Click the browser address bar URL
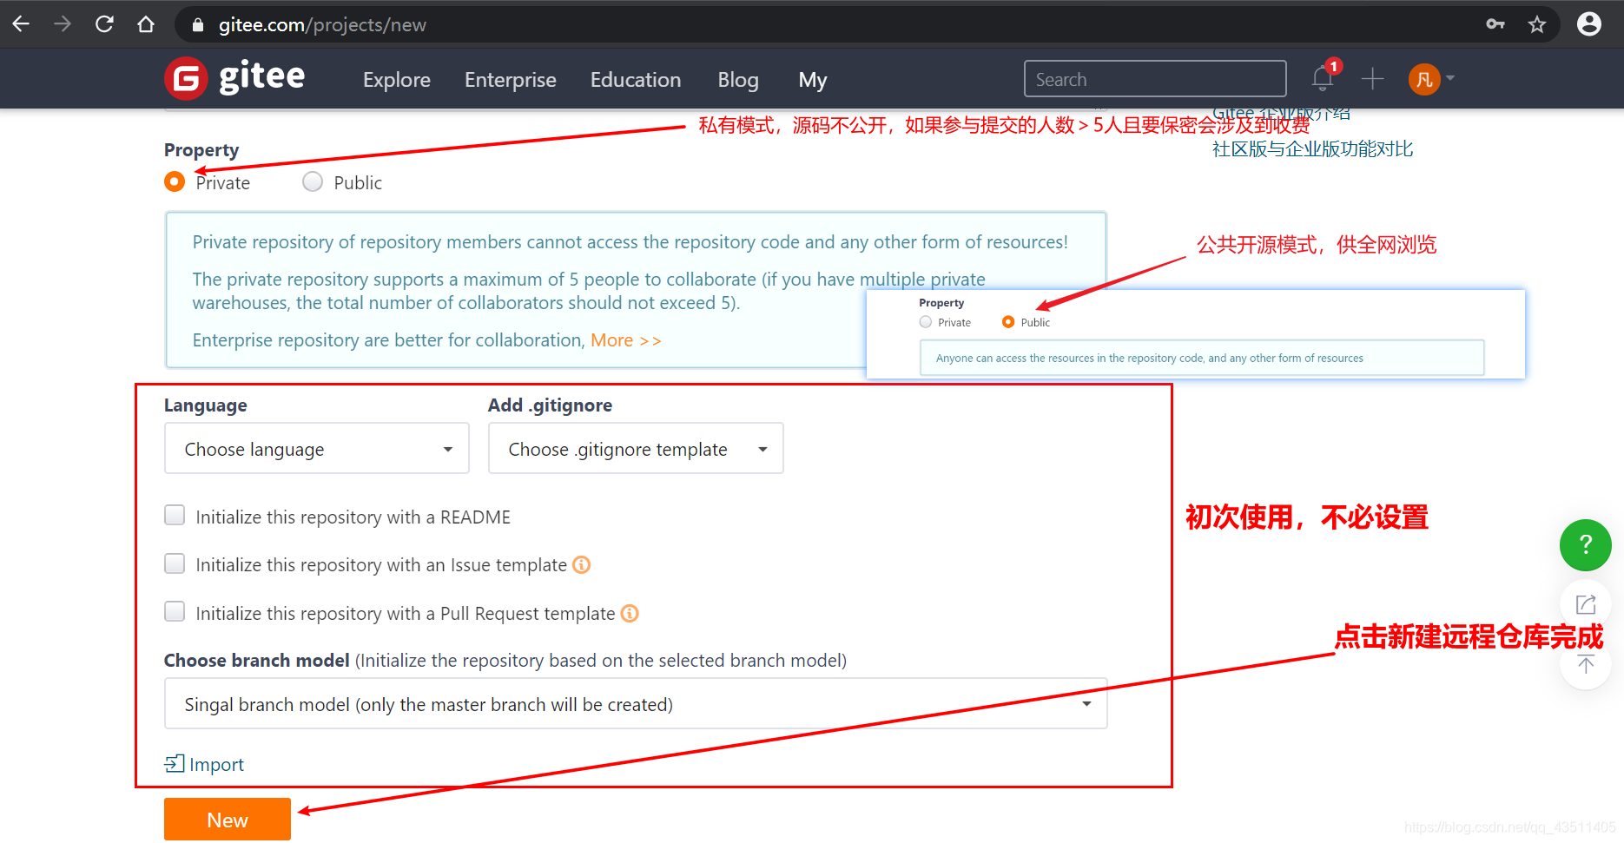Image resolution: width=1624 pixels, height=843 pixels. point(322,25)
